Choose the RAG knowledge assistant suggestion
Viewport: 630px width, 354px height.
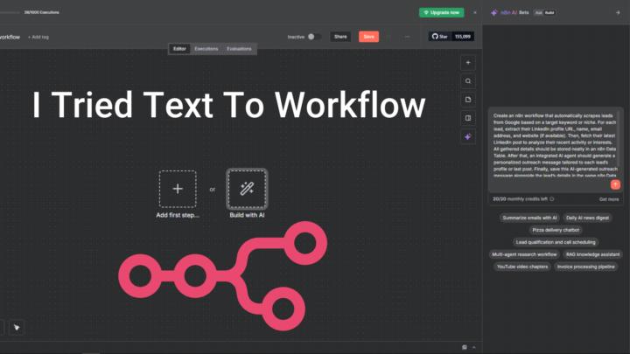pos(592,254)
